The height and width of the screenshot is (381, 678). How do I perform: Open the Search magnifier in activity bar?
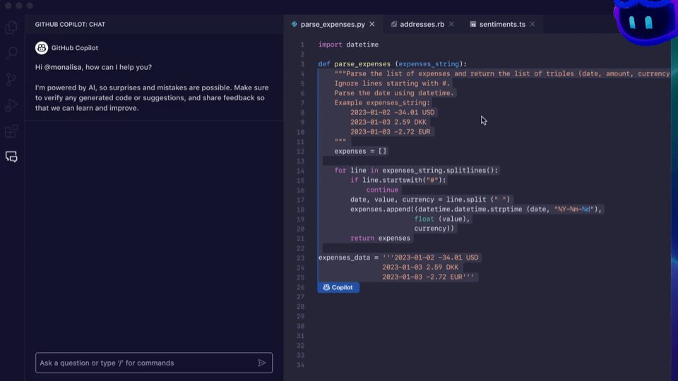[x=11, y=53]
